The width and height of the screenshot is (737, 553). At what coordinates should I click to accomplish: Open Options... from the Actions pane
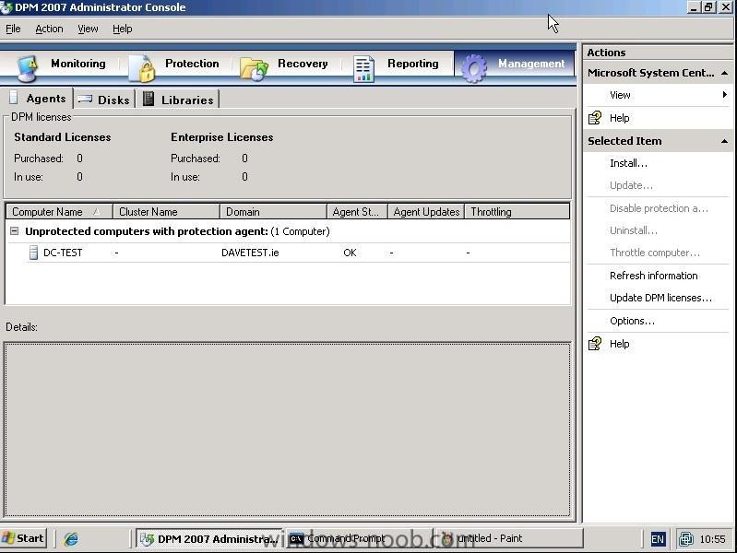(632, 321)
